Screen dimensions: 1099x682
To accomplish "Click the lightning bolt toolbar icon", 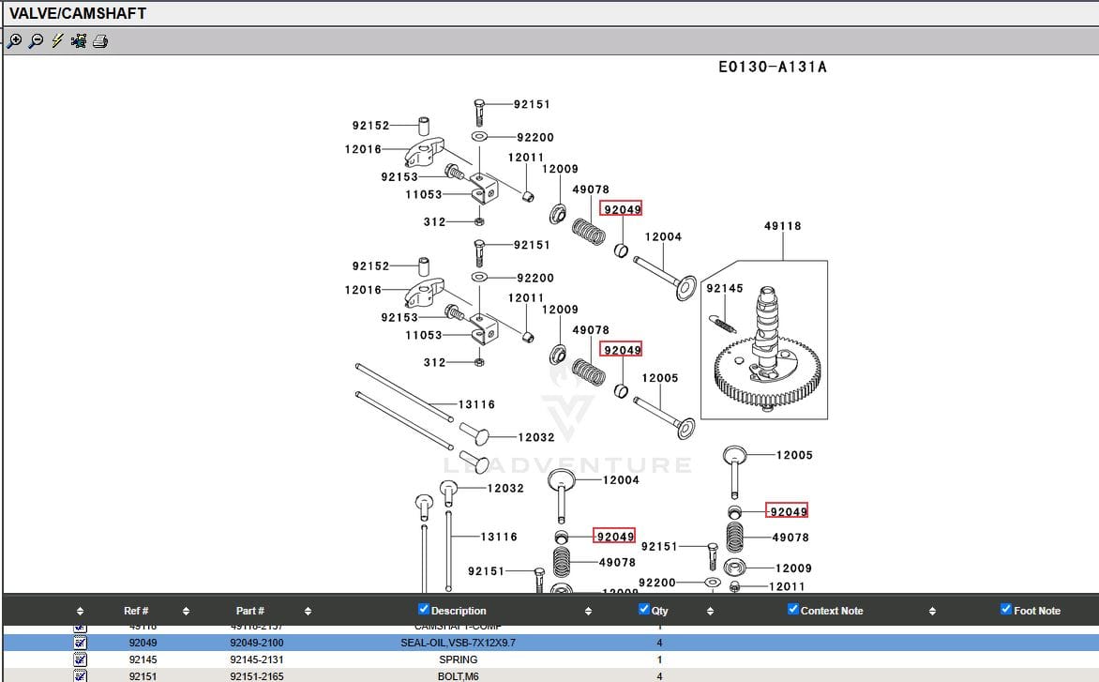I will click(57, 41).
